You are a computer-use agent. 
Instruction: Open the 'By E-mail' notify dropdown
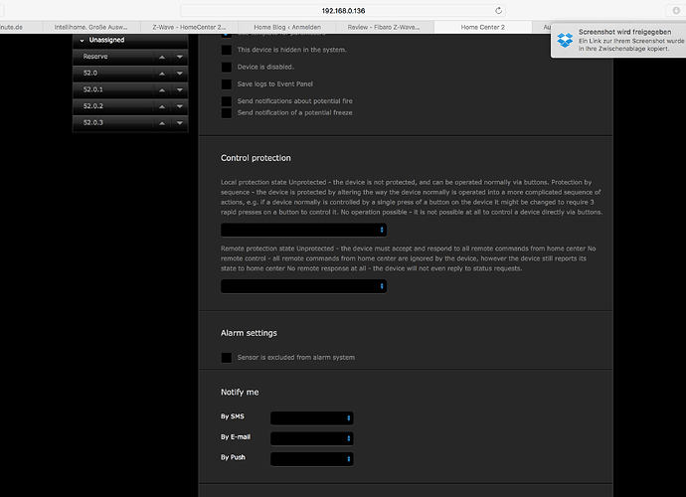312,438
